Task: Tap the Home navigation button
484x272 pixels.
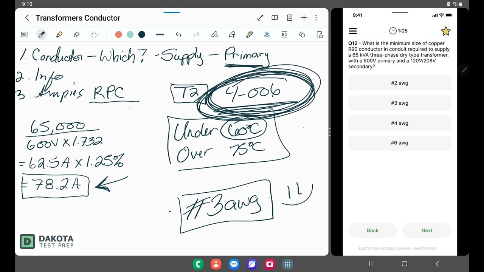Action: pos(405,264)
